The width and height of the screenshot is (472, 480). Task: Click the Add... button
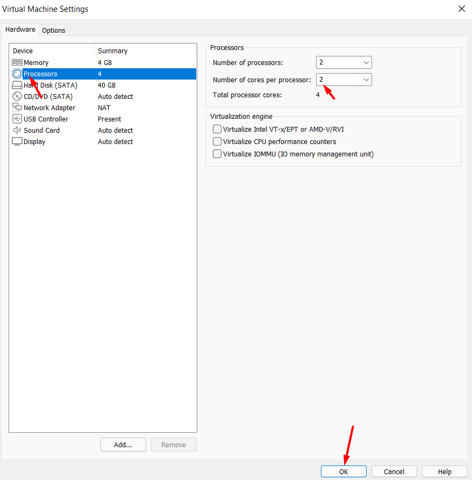coord(123,445)
